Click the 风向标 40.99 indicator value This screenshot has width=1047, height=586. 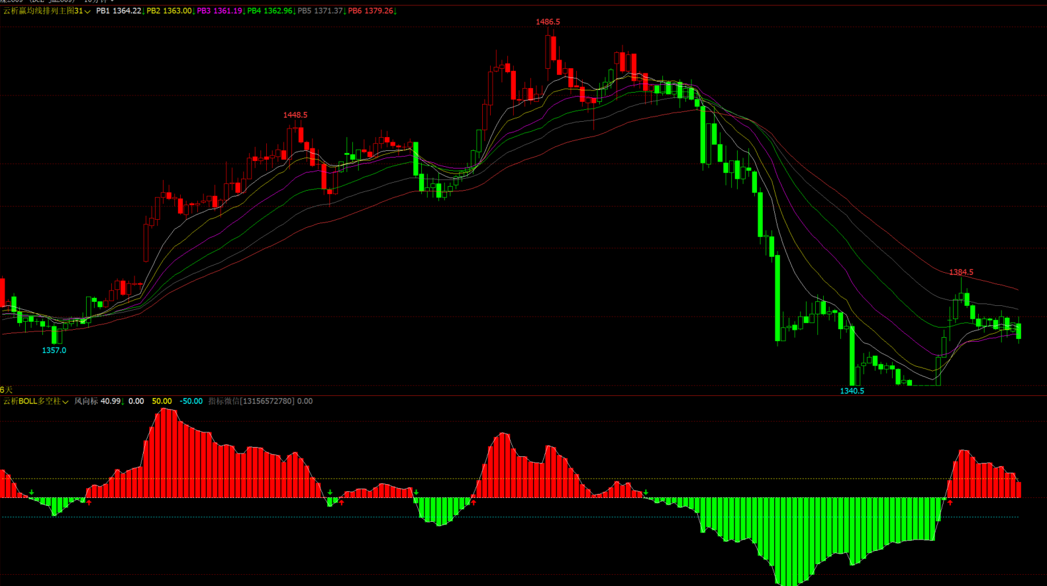coord(97,401)
